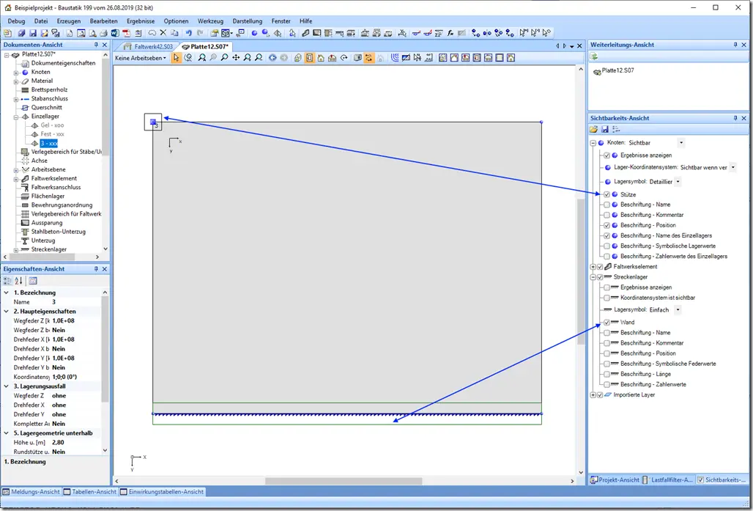The height and width of the screenshot is (511, 753).
Task: Toggle the Stütze checkbox
Action: [x=607, y=195]
